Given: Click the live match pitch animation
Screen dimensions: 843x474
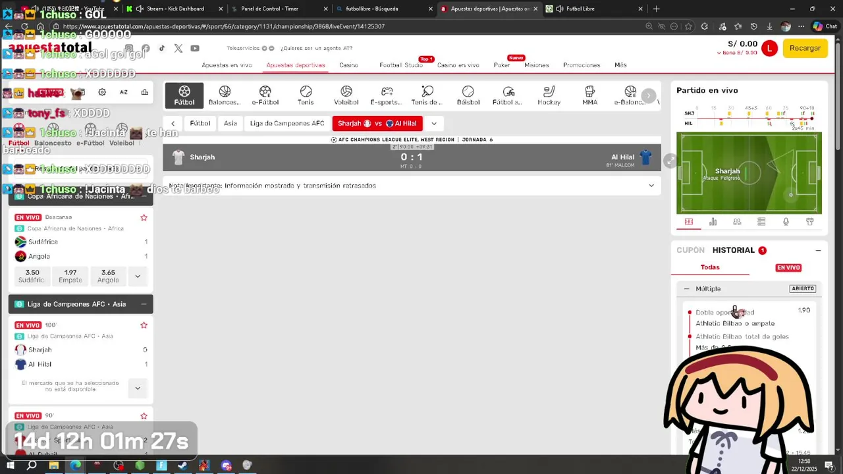Looking at the screenshot, I should pyautogui.click(x=749, y=173).
